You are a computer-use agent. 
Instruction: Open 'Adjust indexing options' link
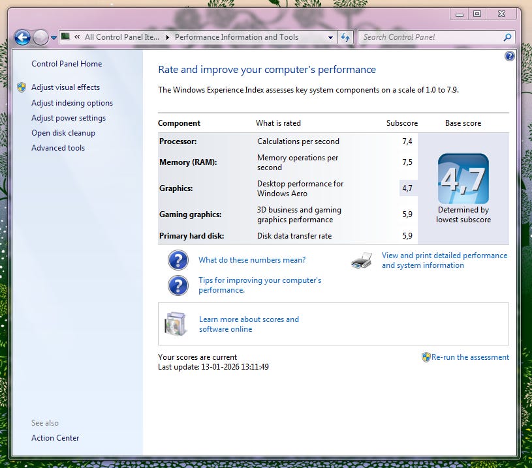(x=72, y=103)
